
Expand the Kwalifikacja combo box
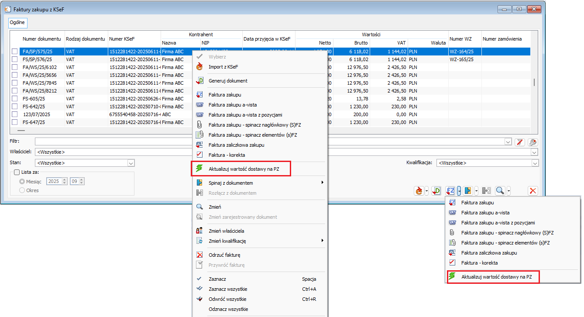[x=535, y=163]
